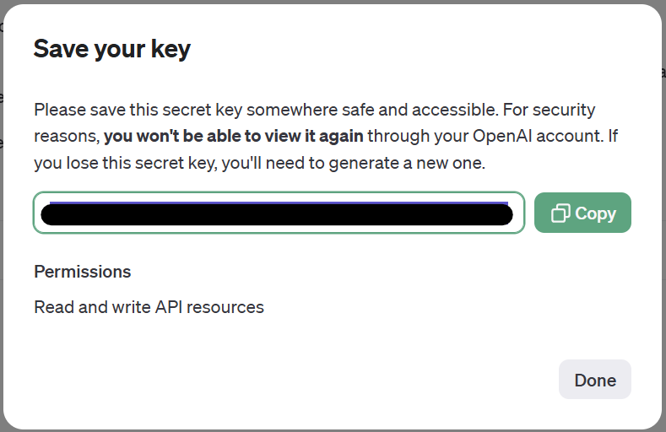Click inside the secret key input field
The width and height of the screenshot is (666, 432).
coord(279,213)
